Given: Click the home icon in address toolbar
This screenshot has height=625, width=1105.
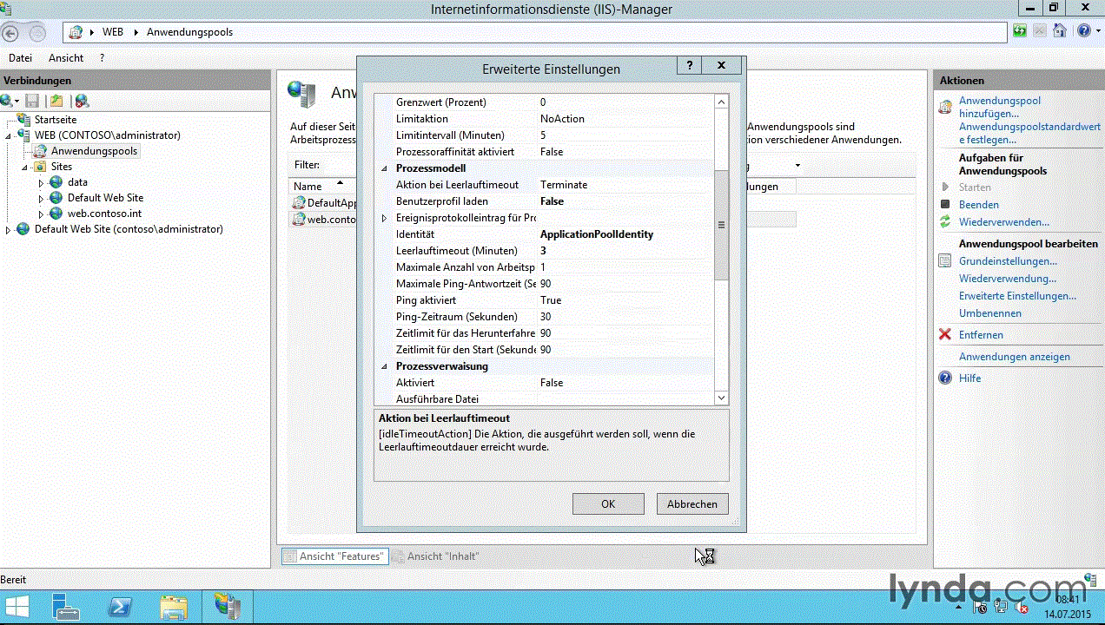Looking at the screenshot, I should [x=1059, y=31].
